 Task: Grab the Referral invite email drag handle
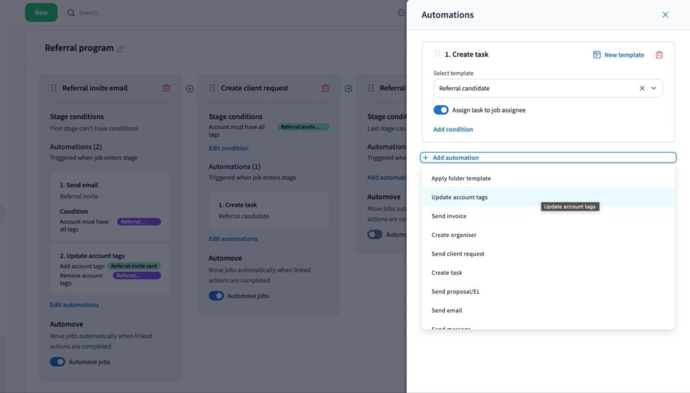point(54,88)
